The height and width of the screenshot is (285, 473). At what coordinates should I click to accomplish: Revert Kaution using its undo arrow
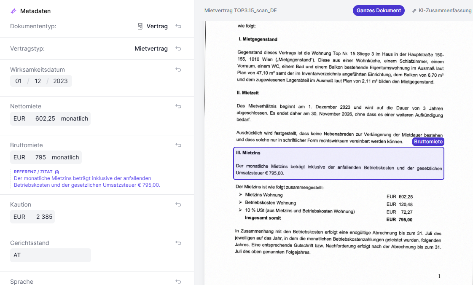(178, 204)
